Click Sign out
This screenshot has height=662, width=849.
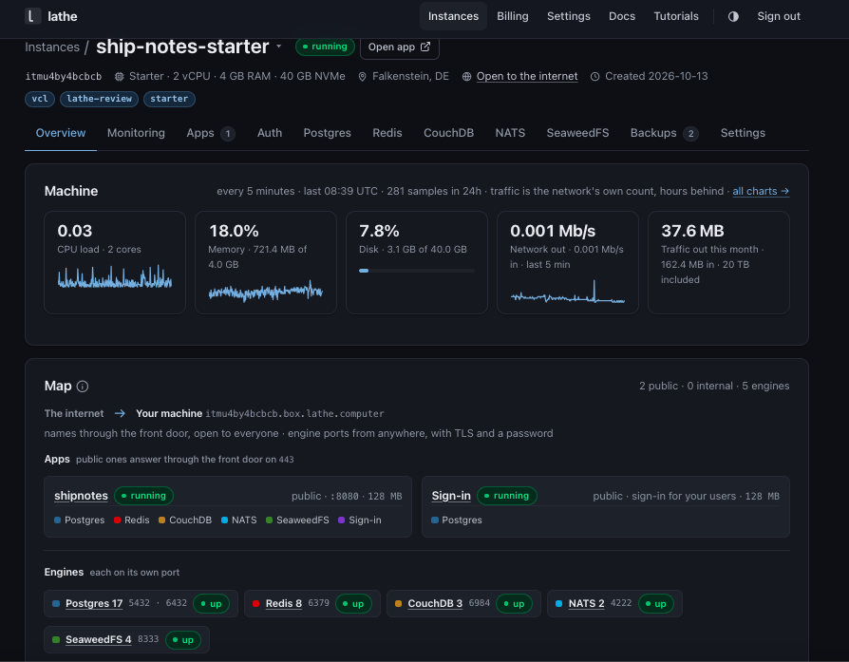pos(778,16)
